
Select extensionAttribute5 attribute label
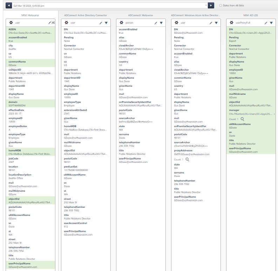coord(75,110)
